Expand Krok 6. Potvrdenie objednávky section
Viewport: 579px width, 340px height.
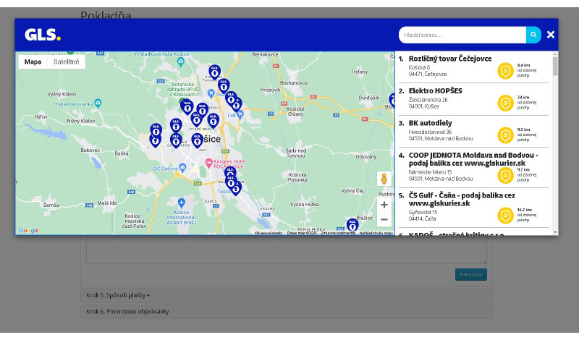coord(286,312)
